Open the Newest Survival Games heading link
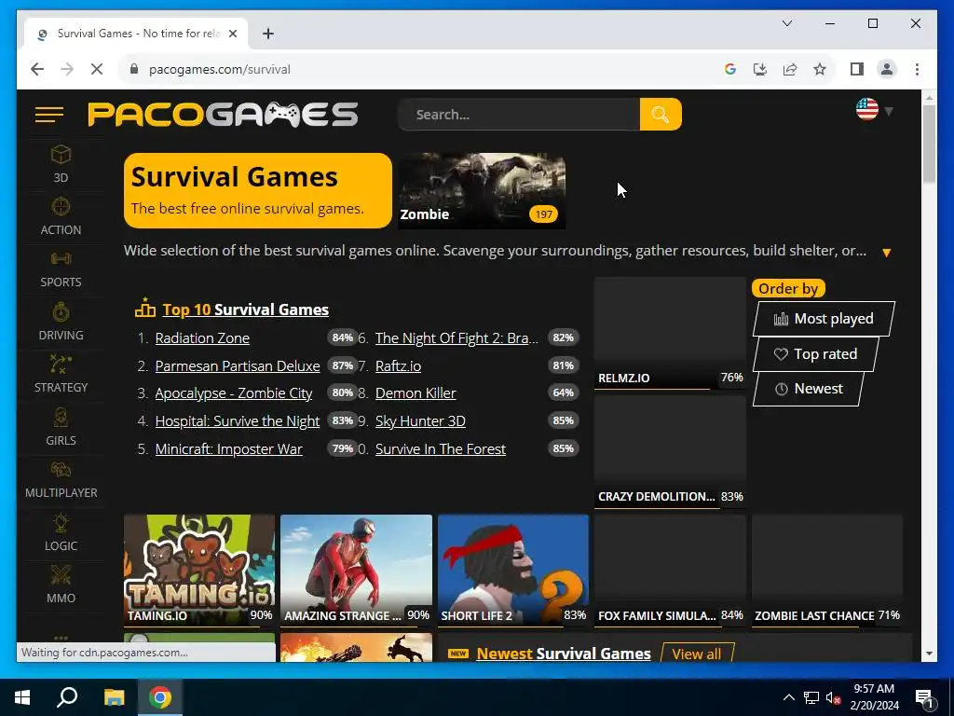The height and width of the screenshot is (716, 954). tap(564, 654)
